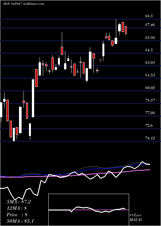Viewport: 161px width, 226px height.
Task: Select the 88.5 price axis label
Action: tap(149, 16)
